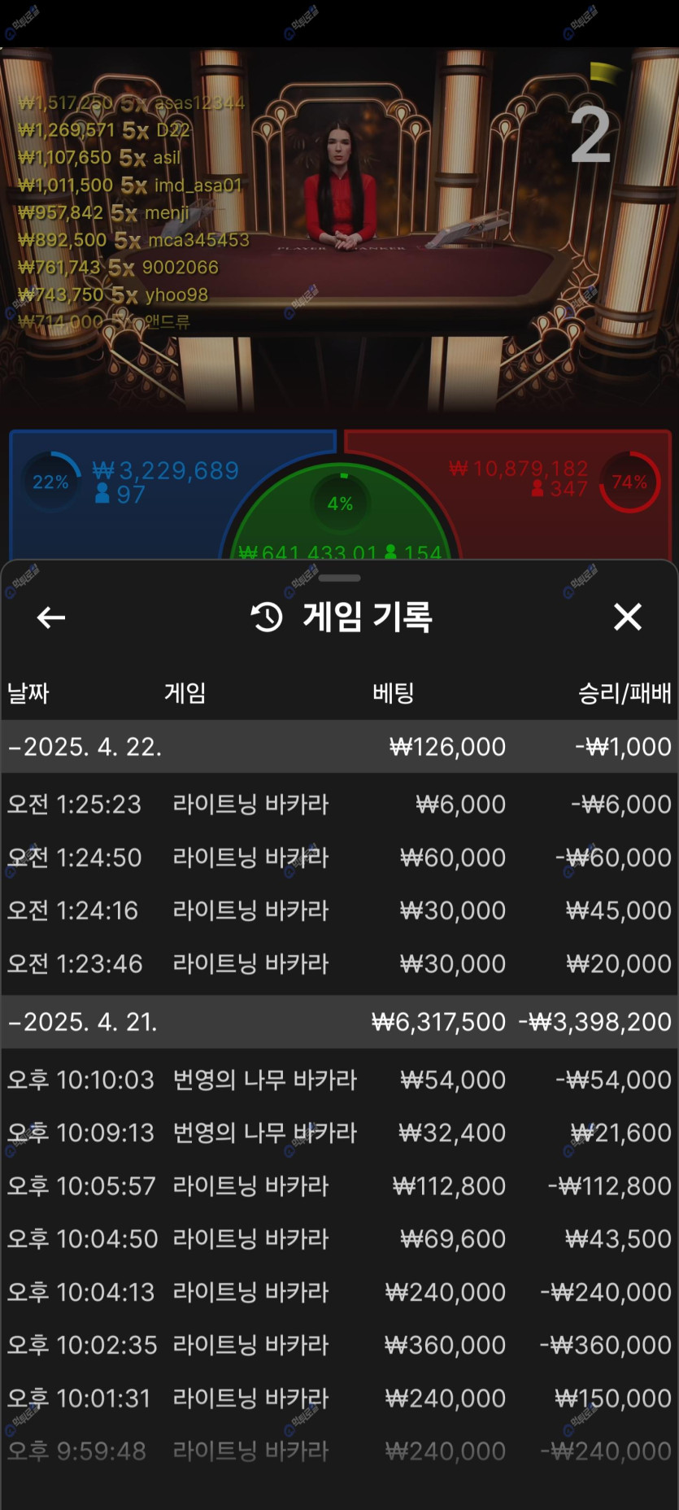Tap the back arrow in game history
The width and height of the screenshot is (679, 1510).
coord(51,618)
